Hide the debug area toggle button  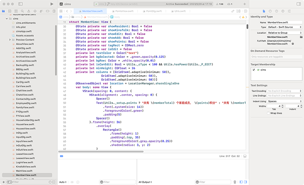click(x=245, y=156)
